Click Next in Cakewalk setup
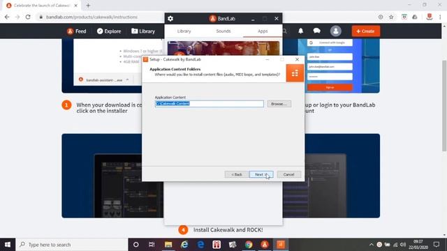Image resolution: width=447 pixels, height=251 pixels. pyautogui.click(x=261, y=174)
